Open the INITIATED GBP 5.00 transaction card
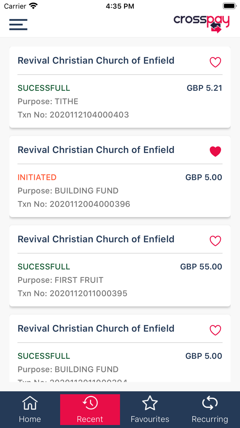The width and height of the screenshot is (240, 428). pos(120,176)
